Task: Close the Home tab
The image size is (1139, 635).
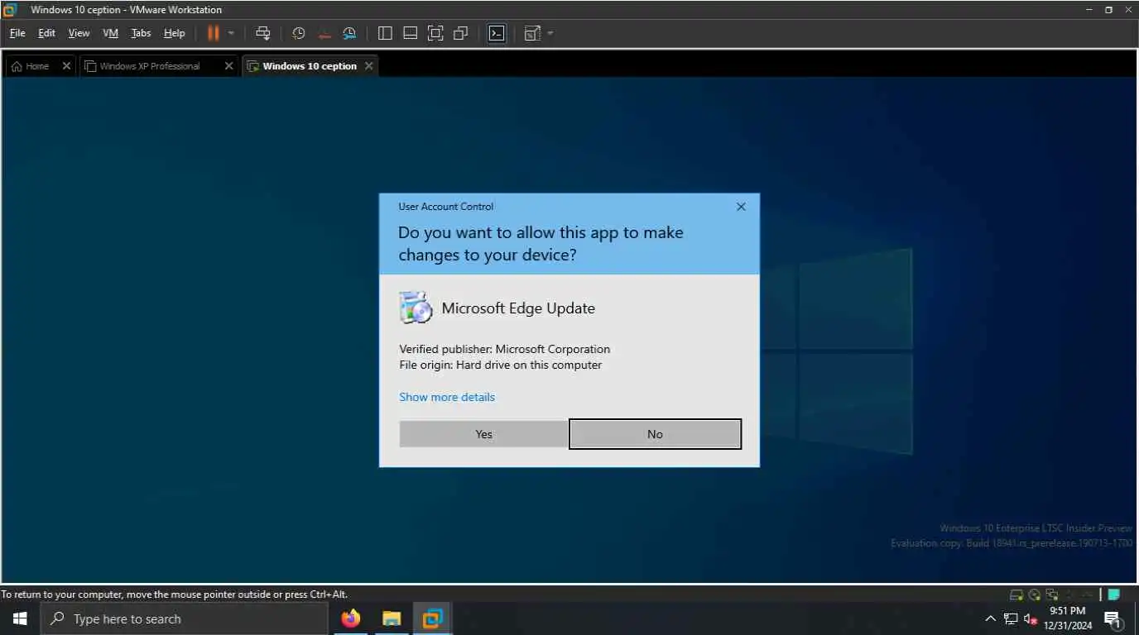Action: pos(67,66)
